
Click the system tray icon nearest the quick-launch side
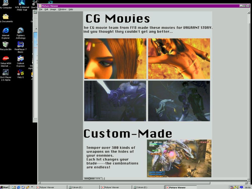click(231, 187)
